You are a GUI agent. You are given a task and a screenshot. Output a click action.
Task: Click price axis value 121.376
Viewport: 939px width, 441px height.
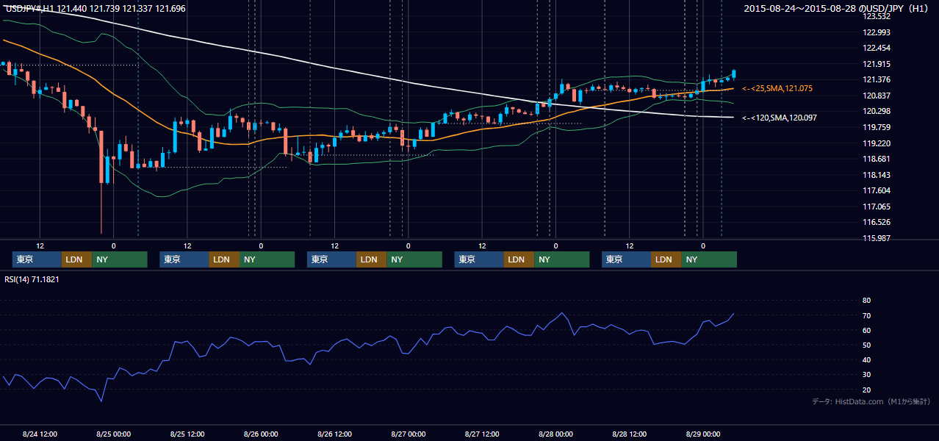pos(877,79)
